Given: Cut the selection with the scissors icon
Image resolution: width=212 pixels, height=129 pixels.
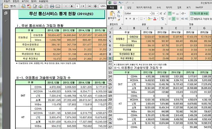Looking at the screenshot, I should coord(119,12).
